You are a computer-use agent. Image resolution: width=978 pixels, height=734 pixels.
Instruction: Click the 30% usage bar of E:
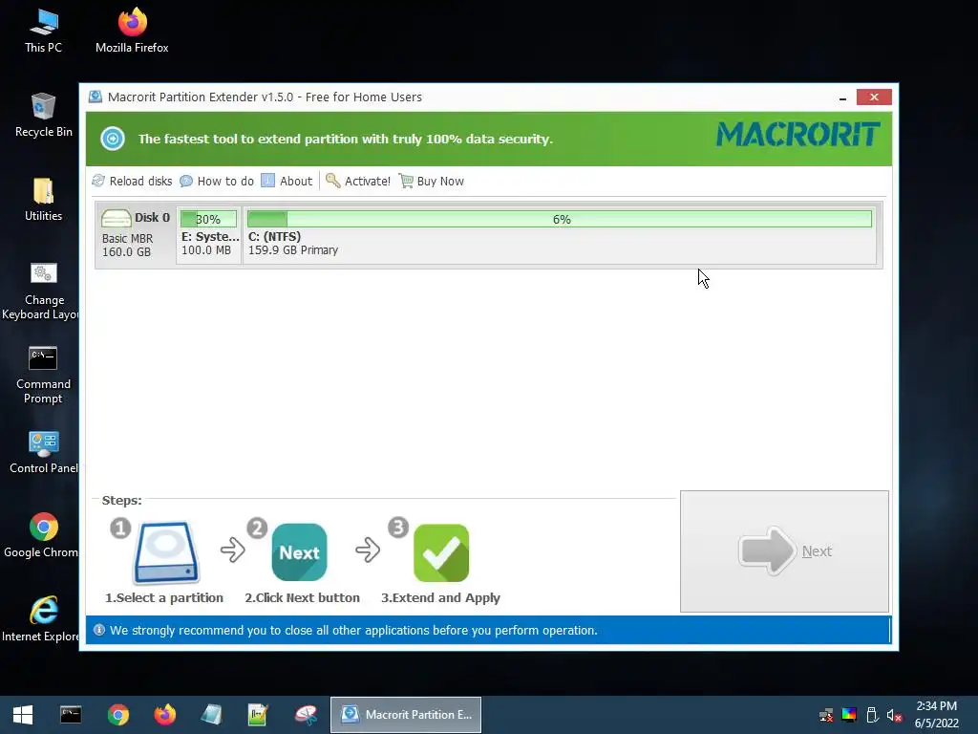208,219
